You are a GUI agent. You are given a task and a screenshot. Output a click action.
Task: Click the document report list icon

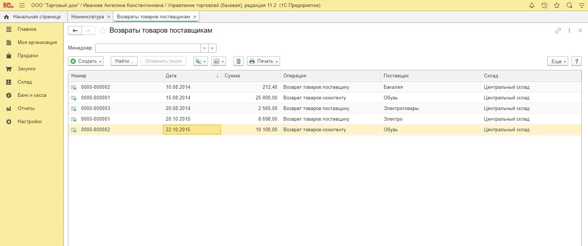239,61
